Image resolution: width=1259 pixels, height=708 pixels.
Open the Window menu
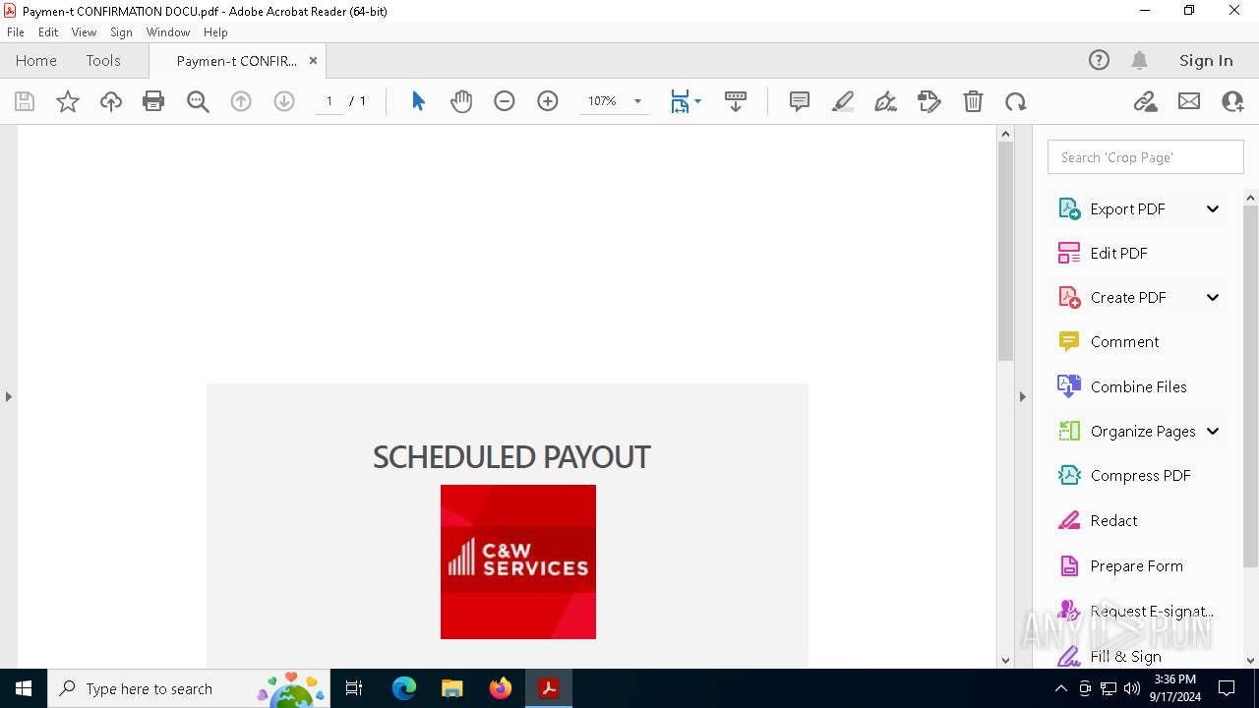pos(168,32)
